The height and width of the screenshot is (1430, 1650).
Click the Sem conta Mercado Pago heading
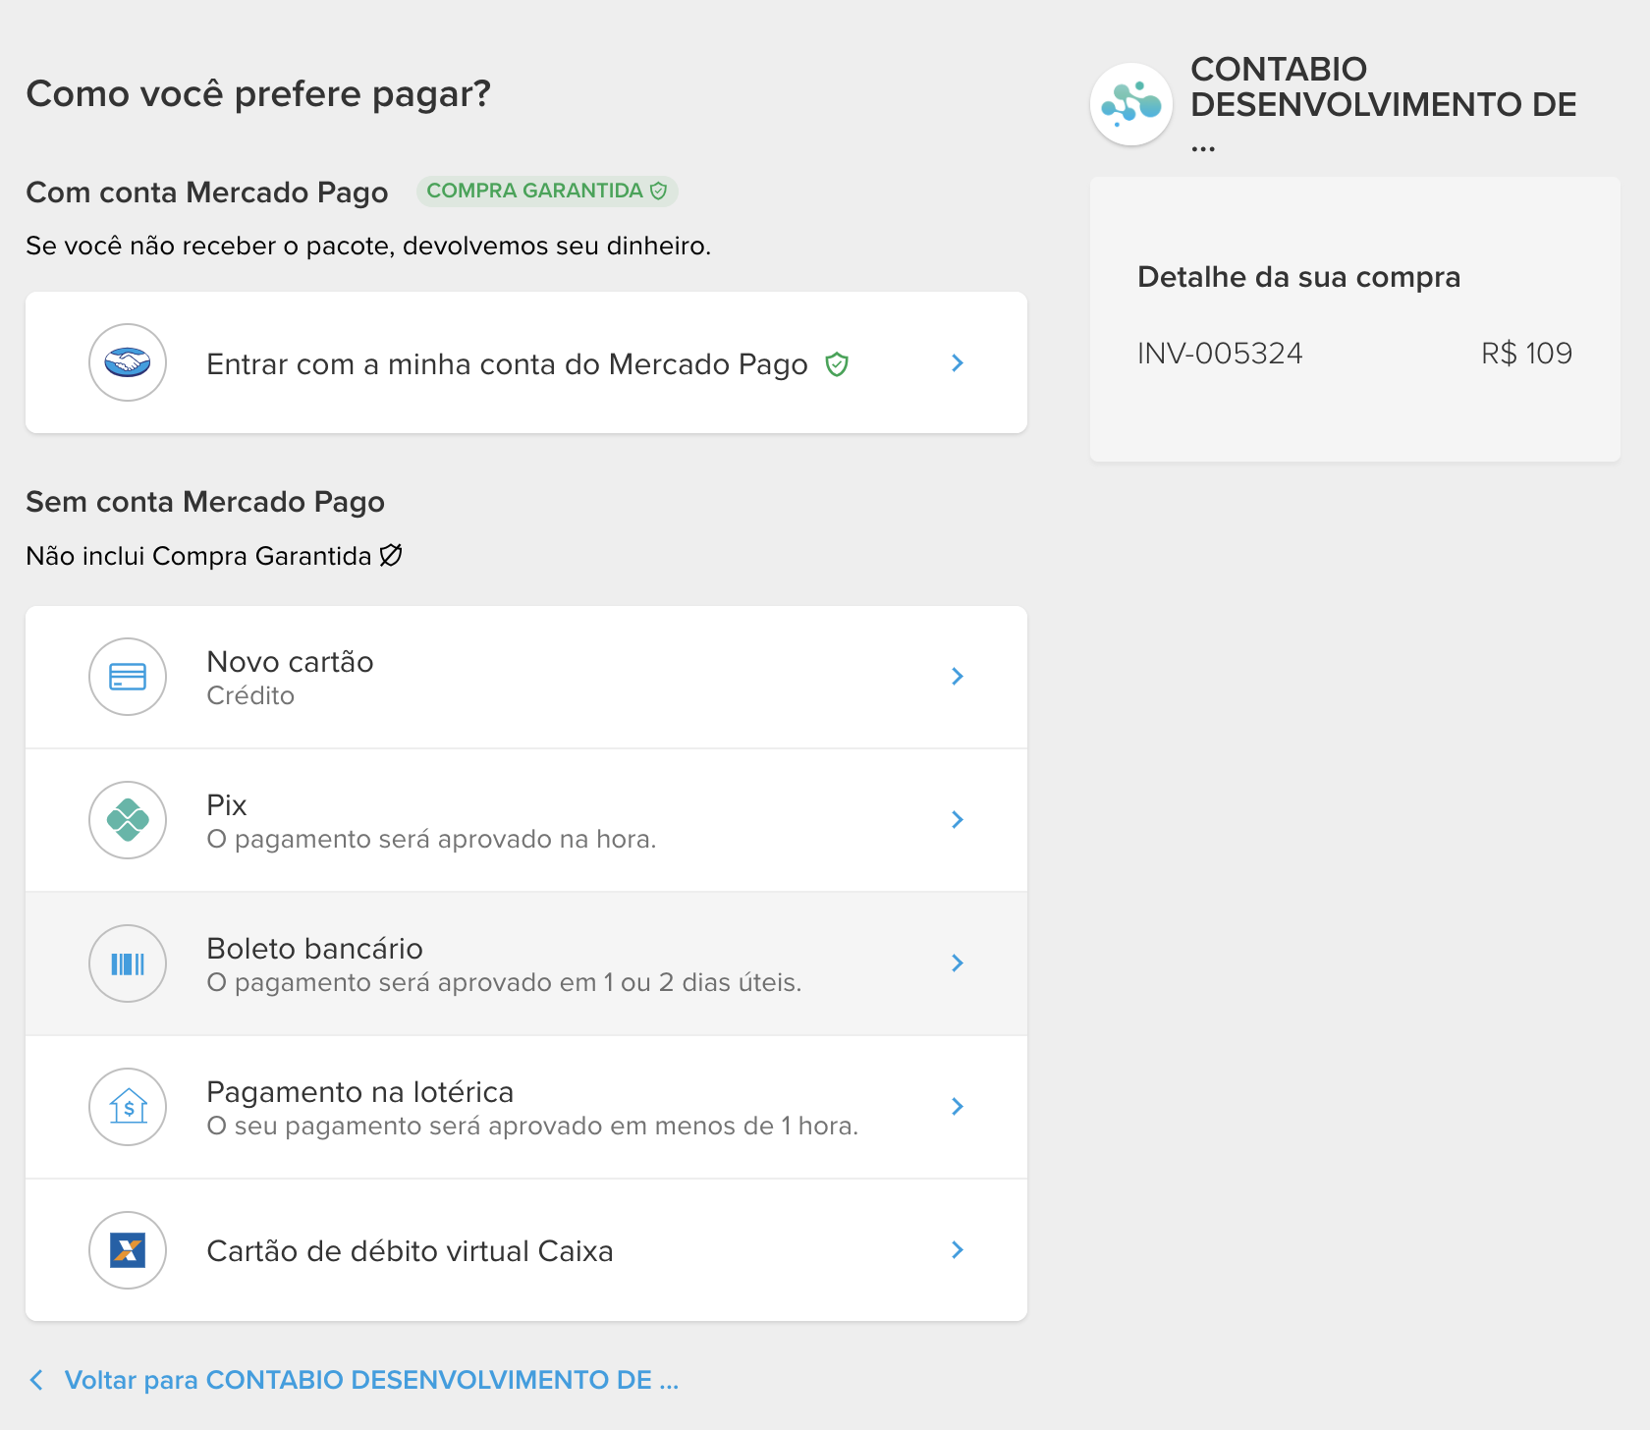click(x=205, y=502)
